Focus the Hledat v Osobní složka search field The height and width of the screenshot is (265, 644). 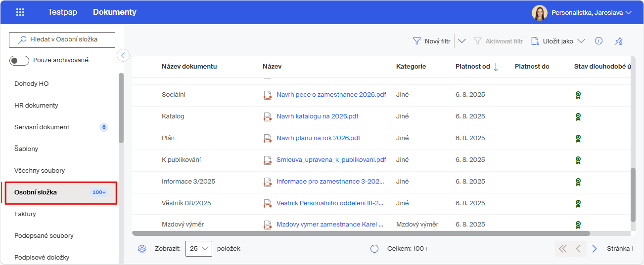[x=62, y=39]
